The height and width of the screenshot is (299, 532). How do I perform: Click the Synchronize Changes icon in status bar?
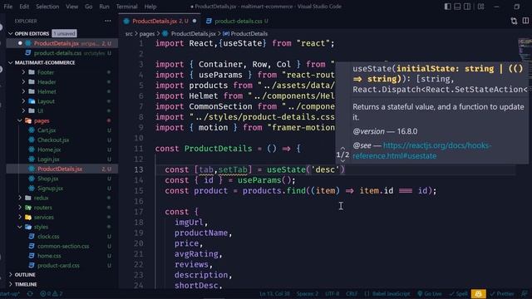click(30, 294)
